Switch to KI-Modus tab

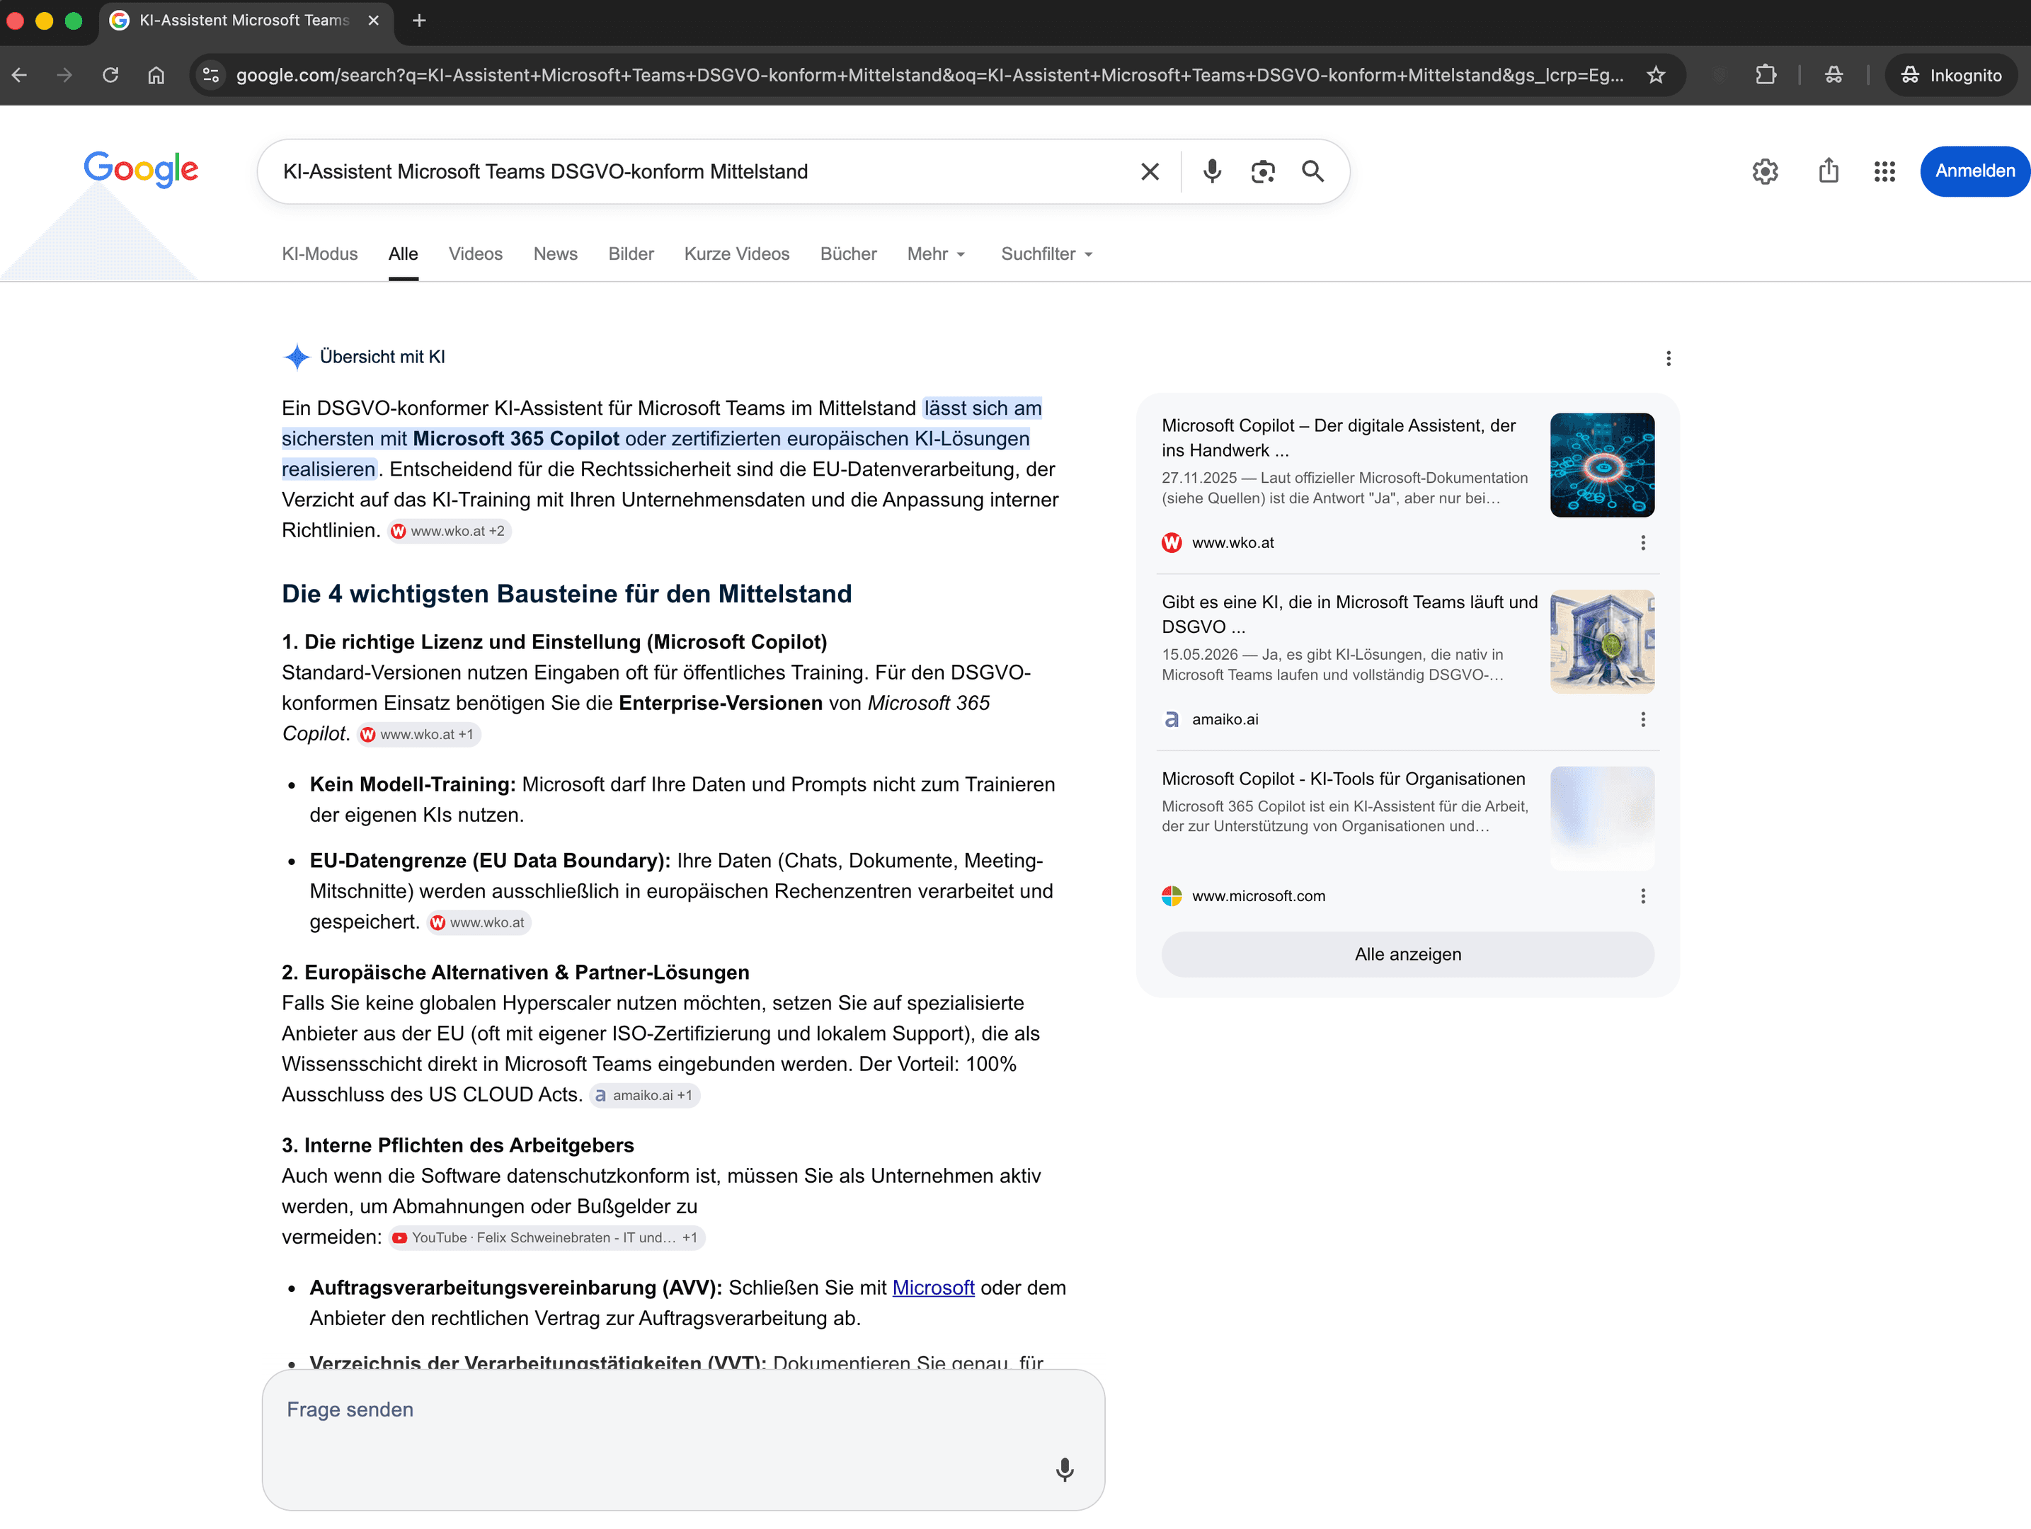click(x=319, y=254)
